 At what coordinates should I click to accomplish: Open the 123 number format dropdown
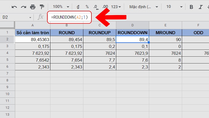116,7
